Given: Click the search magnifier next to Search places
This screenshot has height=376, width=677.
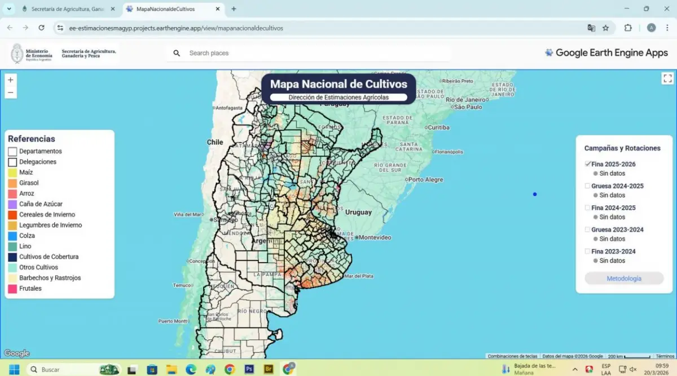Looking at the screenshot, I should [x=176, y=53].
